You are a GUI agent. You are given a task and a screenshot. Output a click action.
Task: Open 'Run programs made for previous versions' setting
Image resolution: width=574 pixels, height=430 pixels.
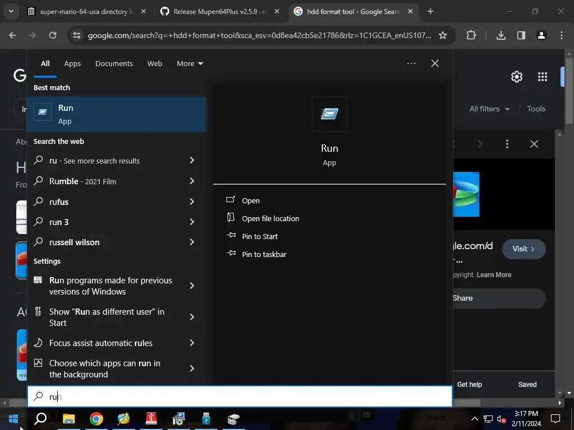pos(110,286)
